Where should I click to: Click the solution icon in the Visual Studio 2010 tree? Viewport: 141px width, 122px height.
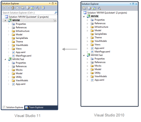click(x=85, y=13)
